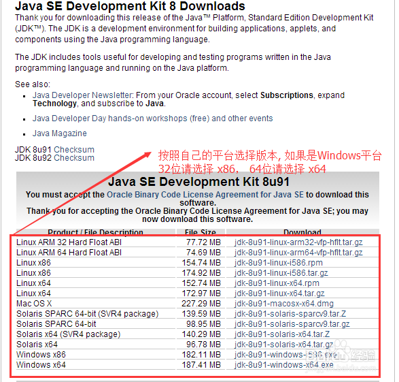The width and height of the screenshot is (399, 382).
Task: Select the '74.69 MB' file size
Action: [203, 253]
